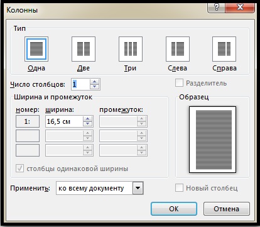Screen dimensions: 260x227
Task: Choose the Две two-column preset icon
Action: tap(84, 49)
